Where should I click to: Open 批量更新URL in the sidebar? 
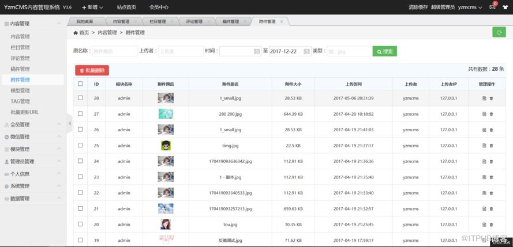pos(25,112)
